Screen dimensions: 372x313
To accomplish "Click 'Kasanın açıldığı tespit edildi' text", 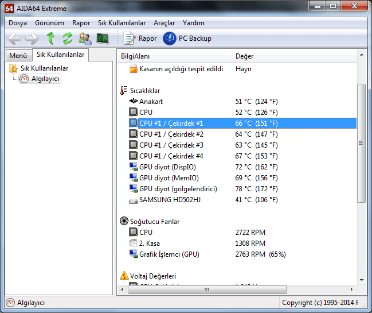I will click(181, 69).
